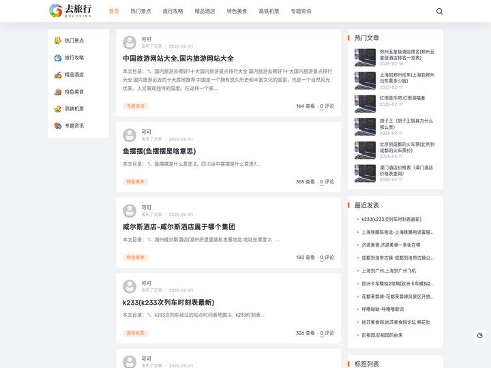Image resolution: width=491 pixels, height=368 pixels.
Task: Select 热门景点 in the top navigation
Action: (x=140, y=12)
